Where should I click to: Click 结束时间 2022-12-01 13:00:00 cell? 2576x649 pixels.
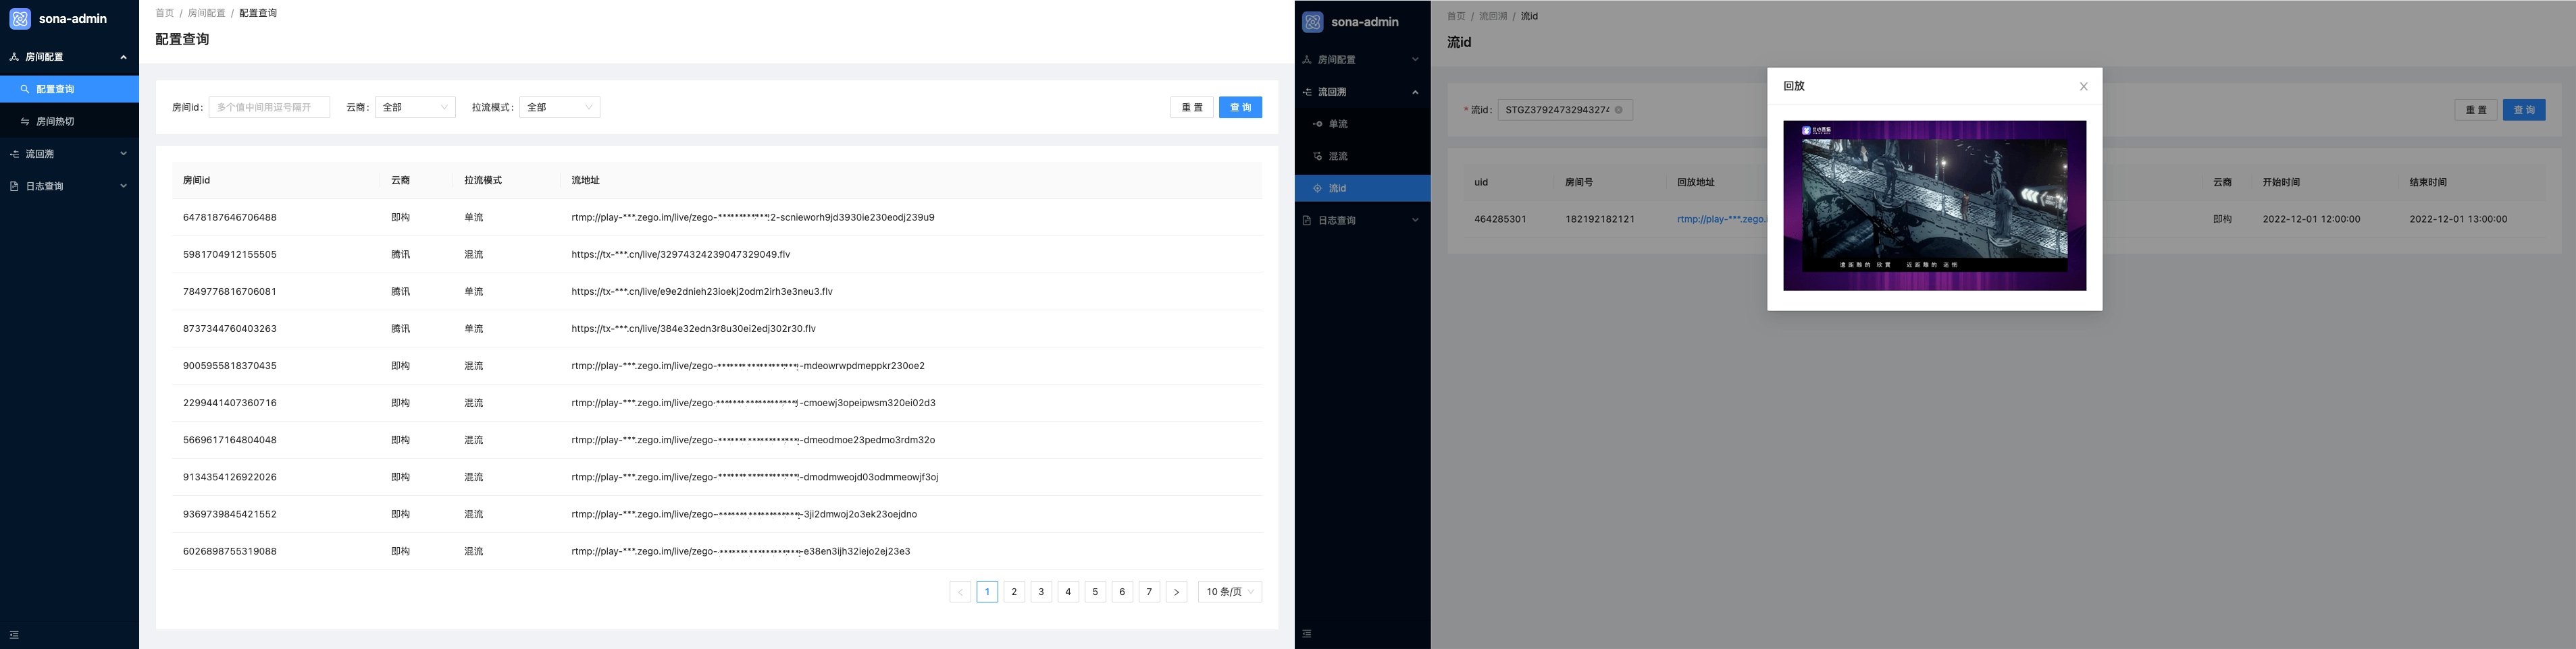tap(2458, 220)
